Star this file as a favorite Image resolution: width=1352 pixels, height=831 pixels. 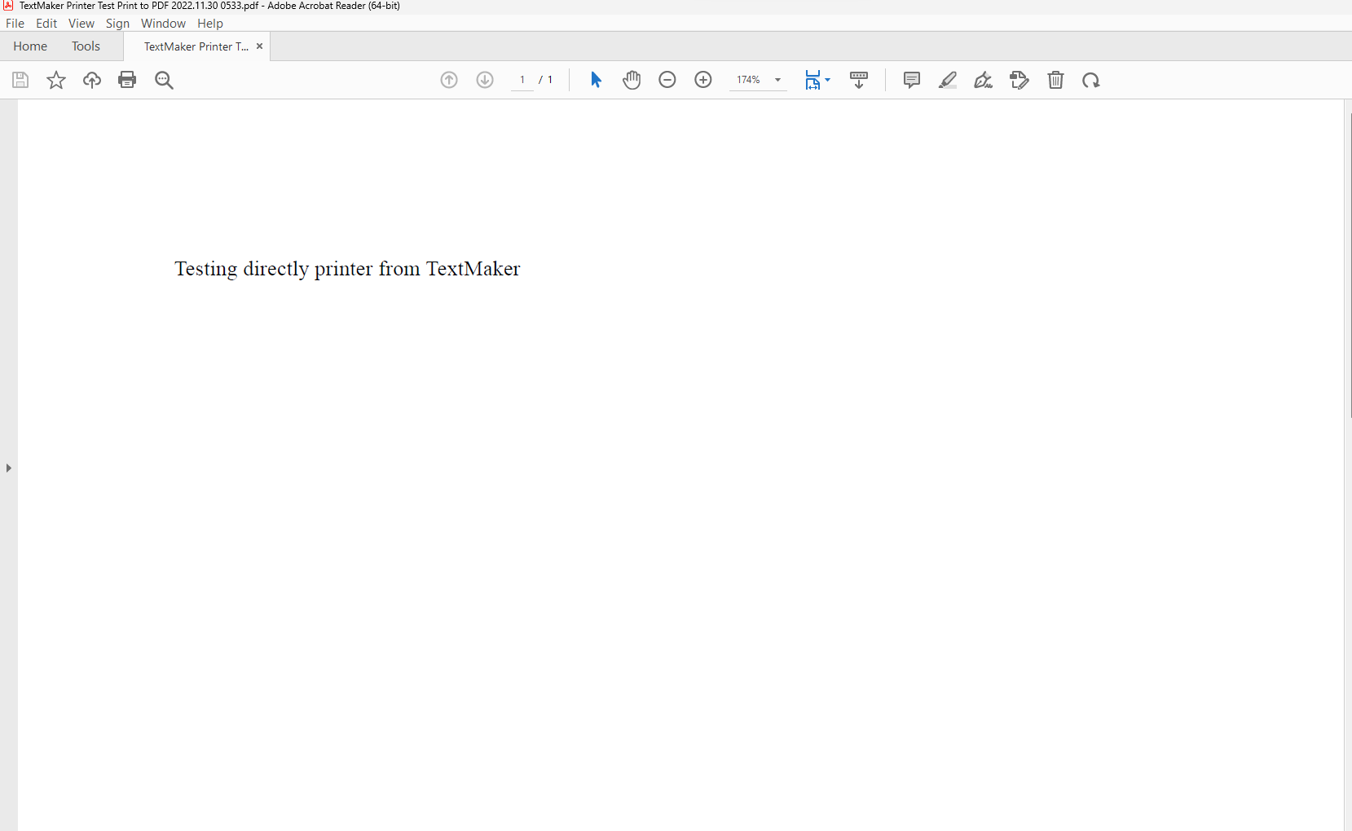pyautogui.click(x=56, y=80)
